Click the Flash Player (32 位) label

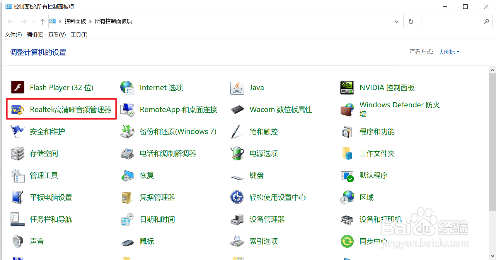[62, 88]
